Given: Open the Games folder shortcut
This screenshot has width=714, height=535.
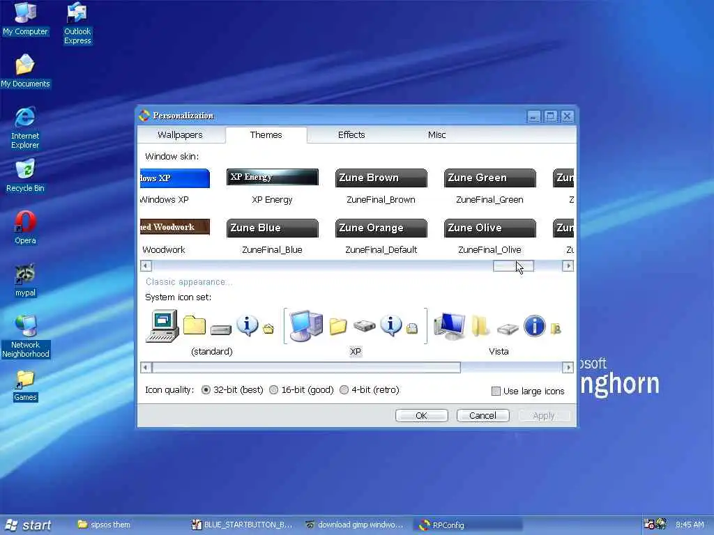Looking at the screenshot, I should [25, 385].
